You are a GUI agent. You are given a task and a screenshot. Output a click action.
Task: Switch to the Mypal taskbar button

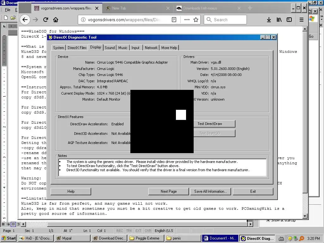point(72,238)
